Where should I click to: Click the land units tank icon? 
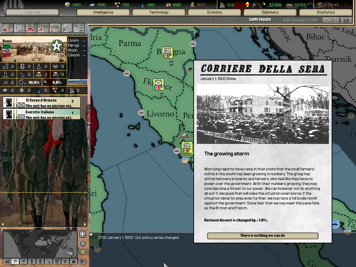tap(31, 28)
